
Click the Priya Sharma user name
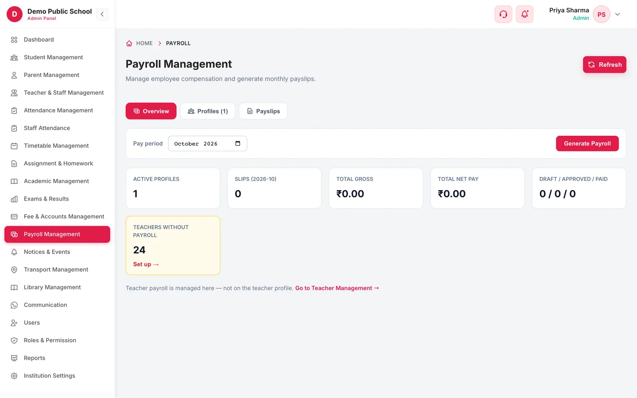(x=569, y=10)
